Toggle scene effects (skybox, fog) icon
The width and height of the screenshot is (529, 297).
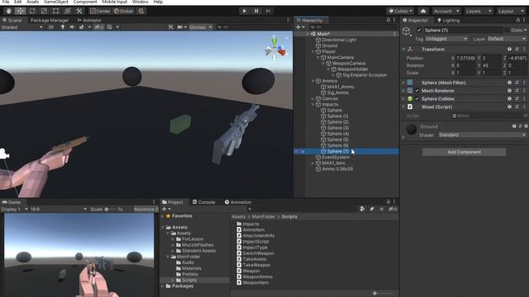click(x=81, y=27)
